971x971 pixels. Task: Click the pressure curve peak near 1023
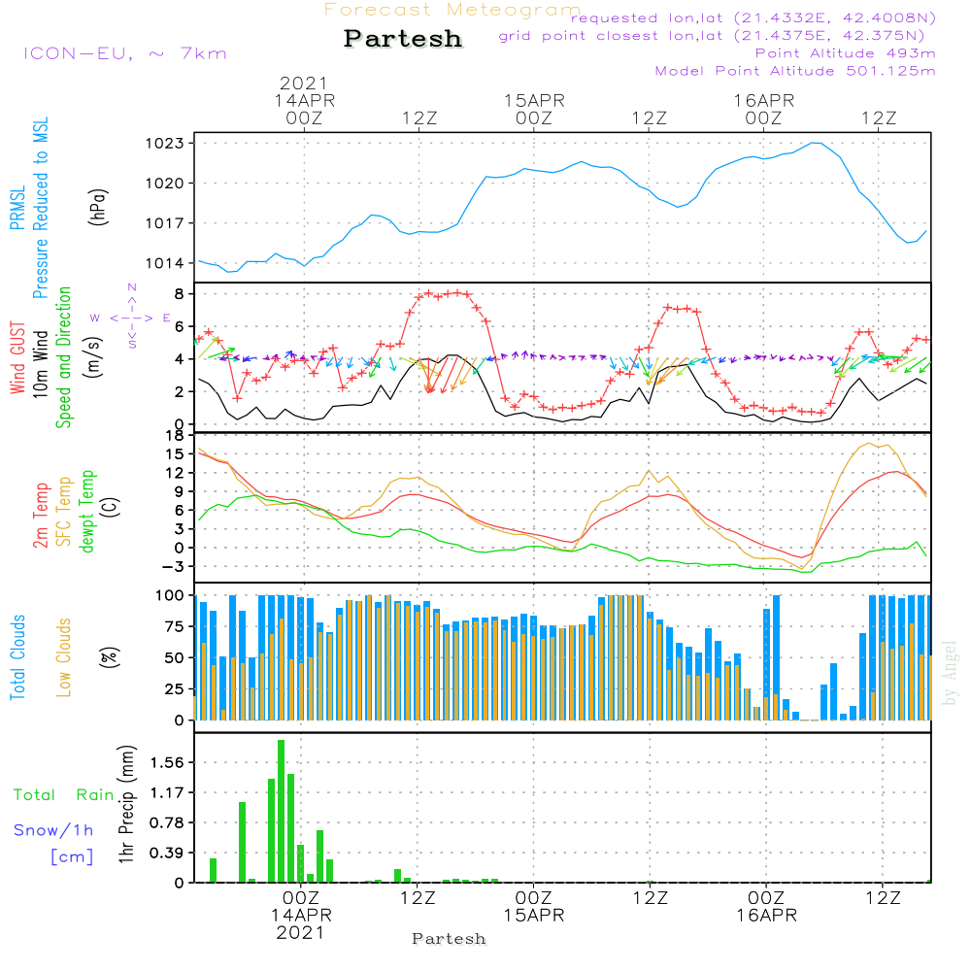pos(817,144)
